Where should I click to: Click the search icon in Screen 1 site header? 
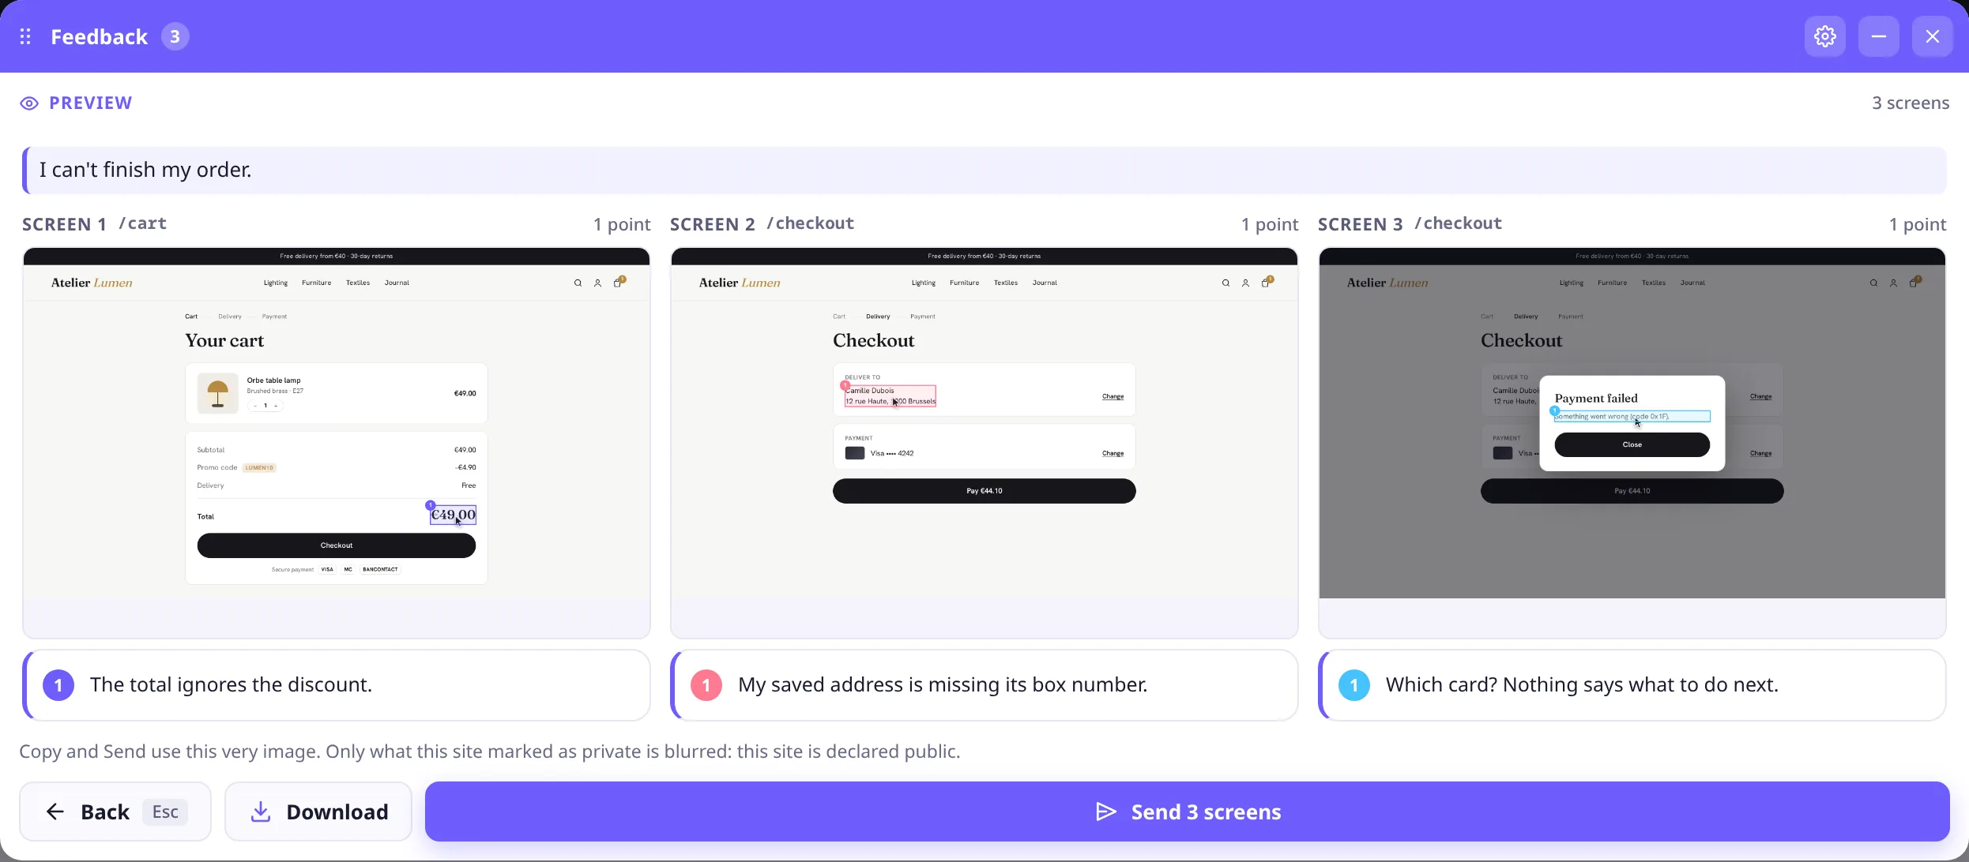(x=578, y=283)
